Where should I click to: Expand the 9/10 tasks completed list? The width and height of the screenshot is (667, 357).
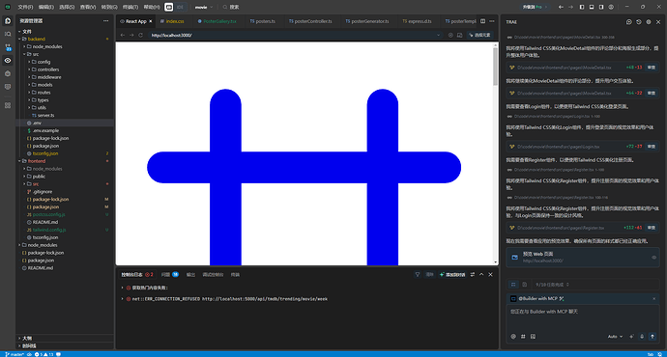(552, 285)
